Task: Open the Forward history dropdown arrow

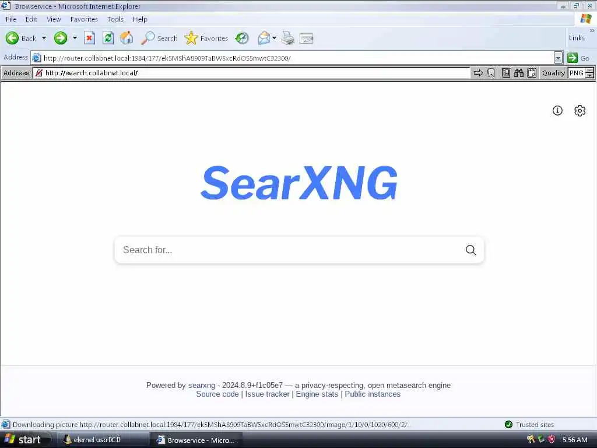Action: click(75, 38)
